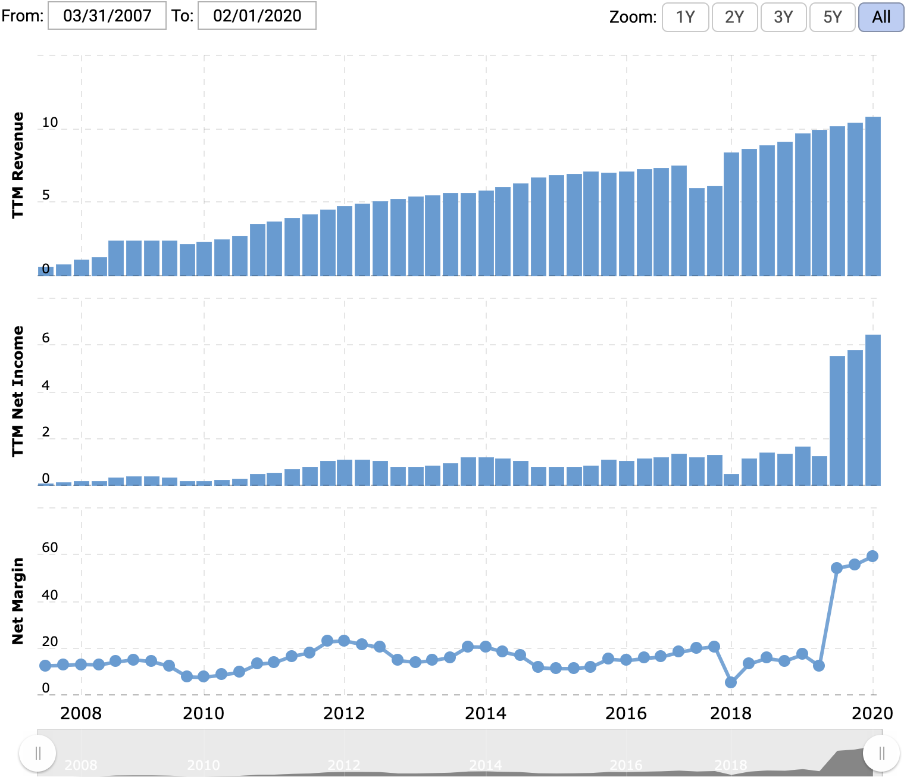Click the 2008 x-axis label
The width and height of the screenshot is (907, 780).
81,713
